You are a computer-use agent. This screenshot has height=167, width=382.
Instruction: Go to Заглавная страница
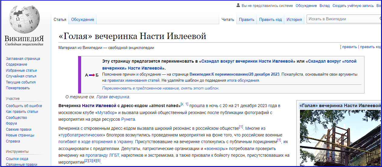click(x=23, y=59)
